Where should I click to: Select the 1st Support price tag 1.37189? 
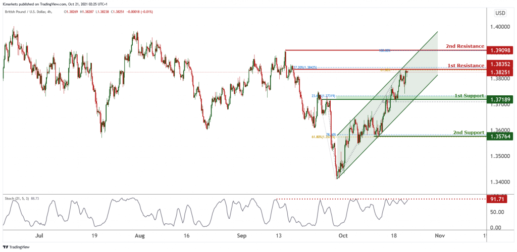[500, 99]
